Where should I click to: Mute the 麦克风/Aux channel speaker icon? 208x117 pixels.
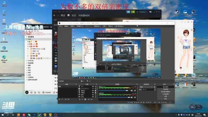click(x=132, y=90)
